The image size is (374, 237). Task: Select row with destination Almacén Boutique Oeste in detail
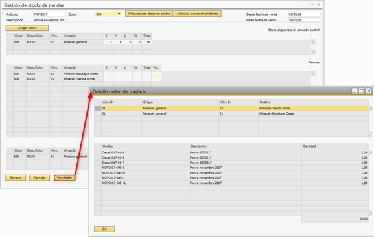coord(231,113)
